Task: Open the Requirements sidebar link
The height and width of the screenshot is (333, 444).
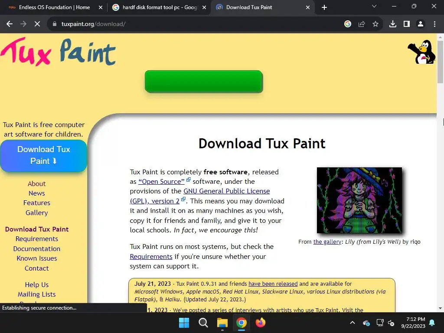Action: coord(36,239)
